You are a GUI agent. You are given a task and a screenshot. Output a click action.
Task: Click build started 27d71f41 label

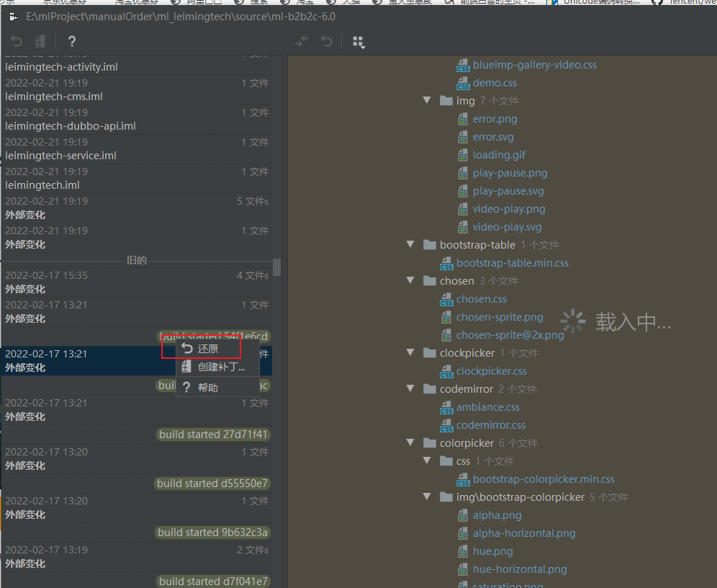[x=213, y=435]
